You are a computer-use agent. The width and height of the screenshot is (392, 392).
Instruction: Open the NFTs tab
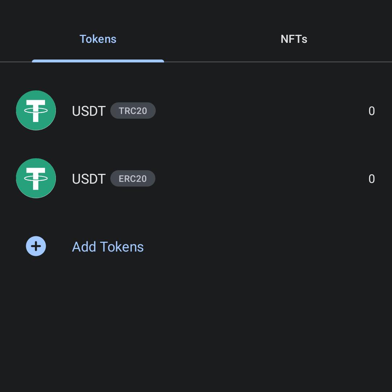click(294, 39)
